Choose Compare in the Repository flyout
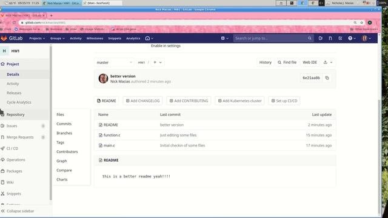This screenshot has width=388, height=218. pos(64,170)
